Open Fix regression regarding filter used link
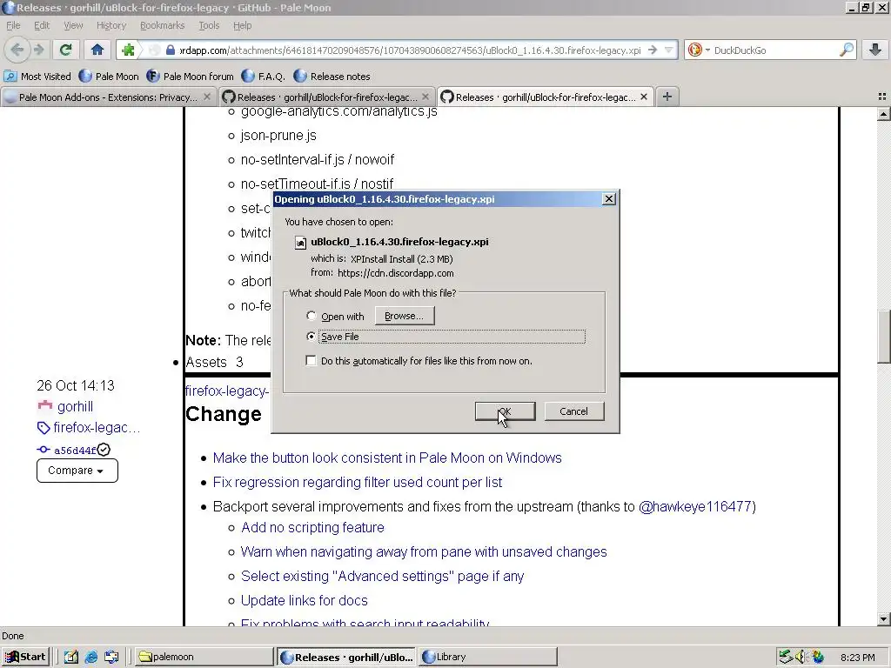The image size is (891, 668). point(358,482)
